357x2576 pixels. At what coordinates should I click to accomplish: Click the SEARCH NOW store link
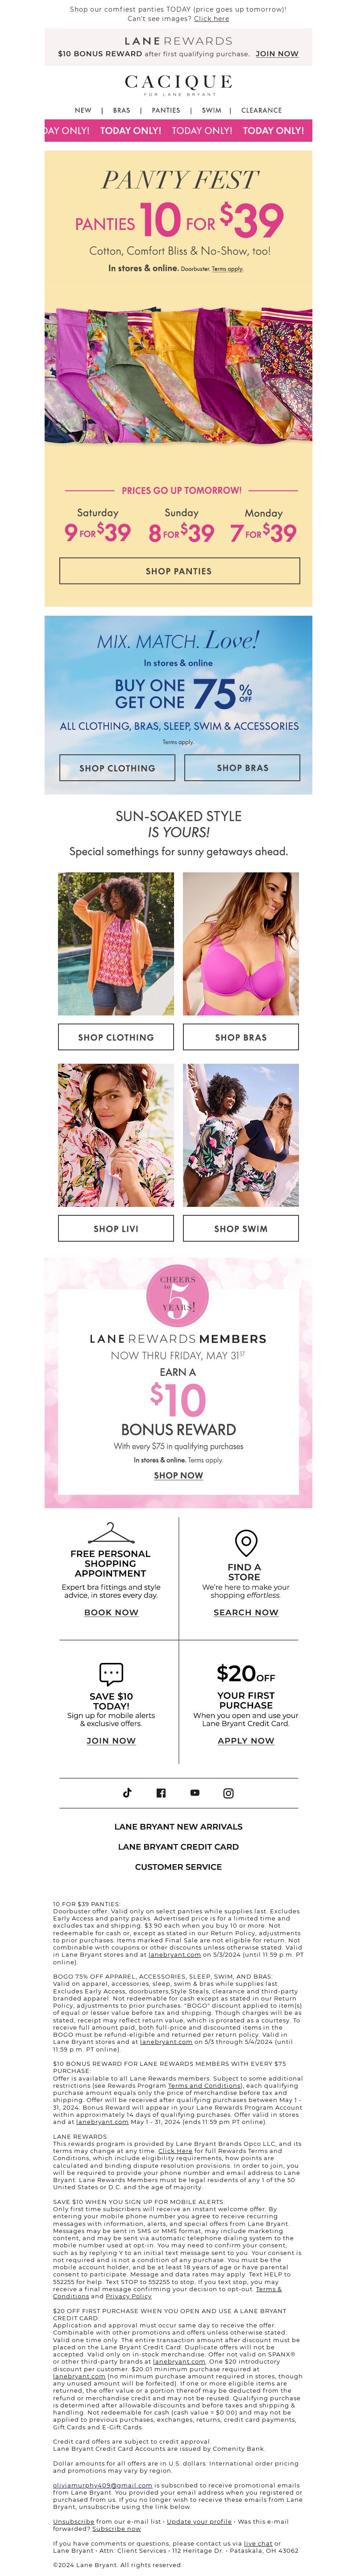pos(245,1612)
